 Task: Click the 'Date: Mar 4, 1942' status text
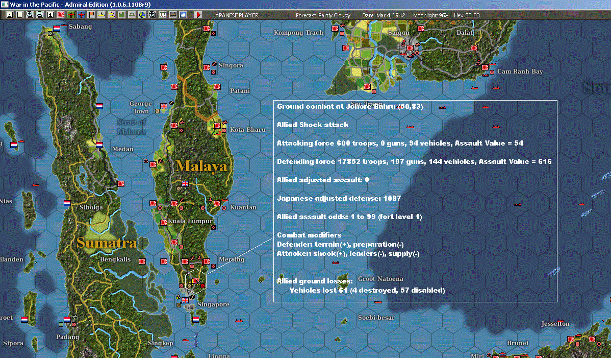(384, 15)
